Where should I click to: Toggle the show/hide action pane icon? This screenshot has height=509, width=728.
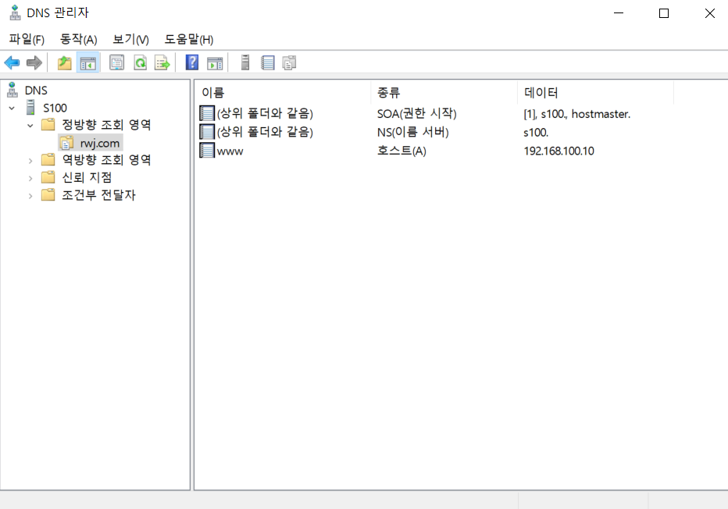click(215, 63)
